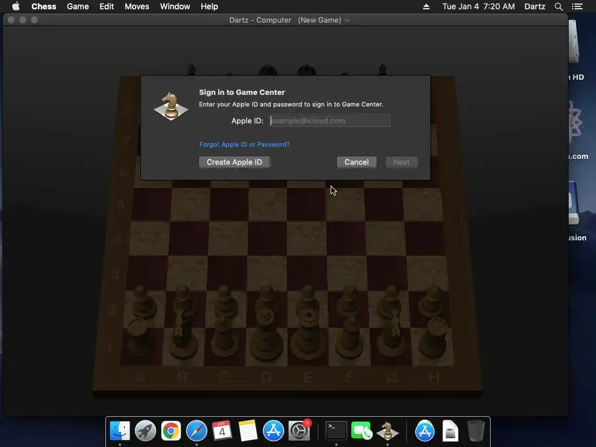596x447 pixels.
Task: Open Terminal from the Dock
Action: [x=336, y=431]
